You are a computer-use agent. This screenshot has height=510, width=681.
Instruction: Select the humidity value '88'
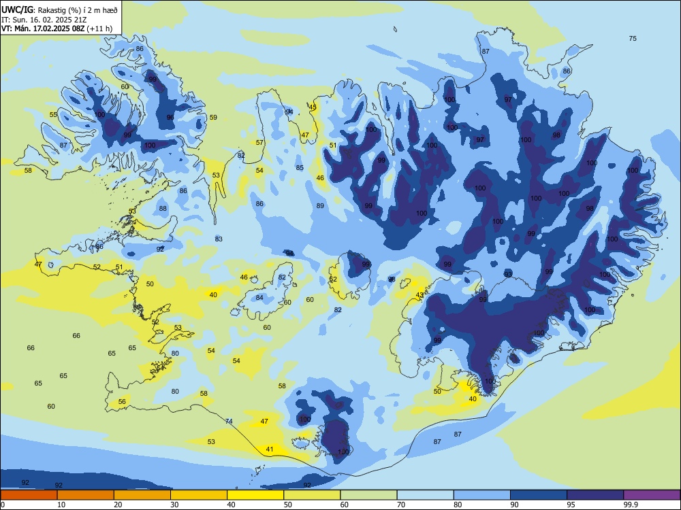(163, 208)
